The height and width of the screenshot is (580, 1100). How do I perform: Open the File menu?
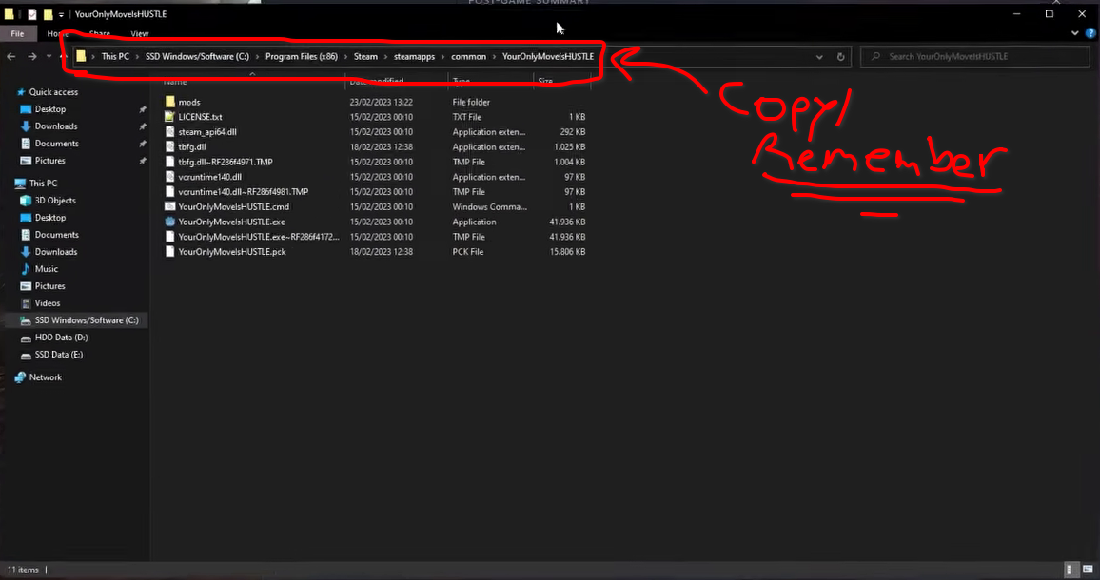click(17, 33)
